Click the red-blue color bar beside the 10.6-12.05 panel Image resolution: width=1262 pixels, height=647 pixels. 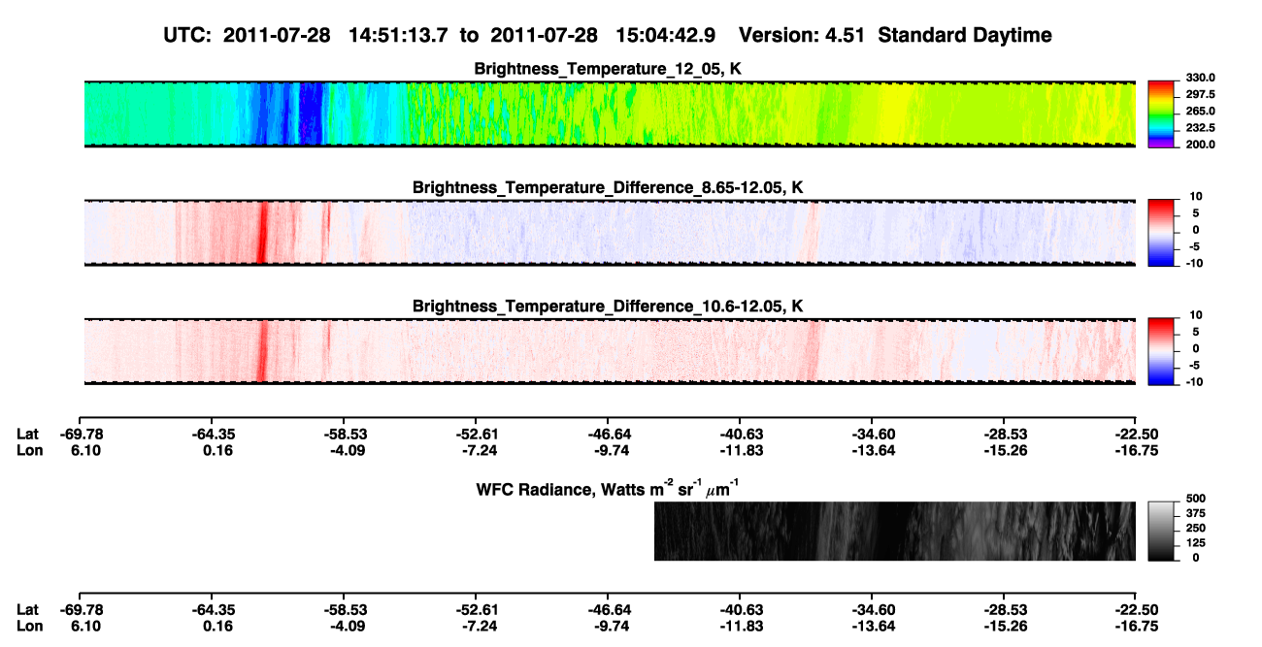coord(1161,349)
